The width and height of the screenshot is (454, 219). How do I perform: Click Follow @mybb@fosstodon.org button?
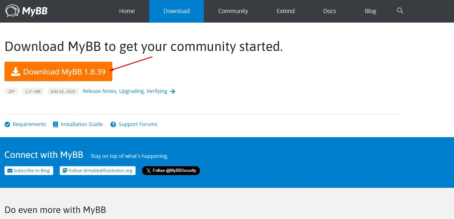(x=98, y=171)
